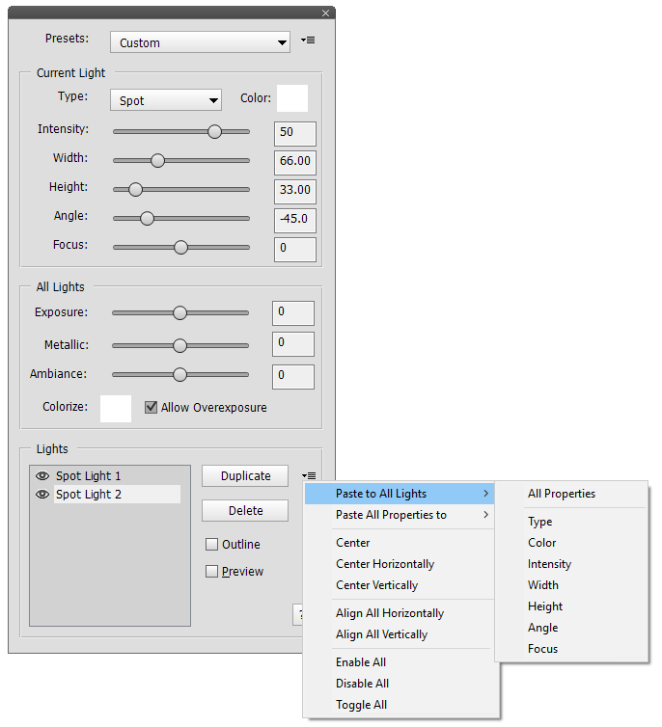Choose All Properties from the submenu
The width and height of the screenshot is (662, 727).
[562, 494]
